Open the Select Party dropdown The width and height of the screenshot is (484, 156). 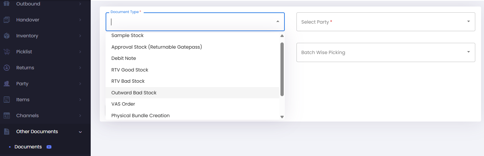click(386, 22)
